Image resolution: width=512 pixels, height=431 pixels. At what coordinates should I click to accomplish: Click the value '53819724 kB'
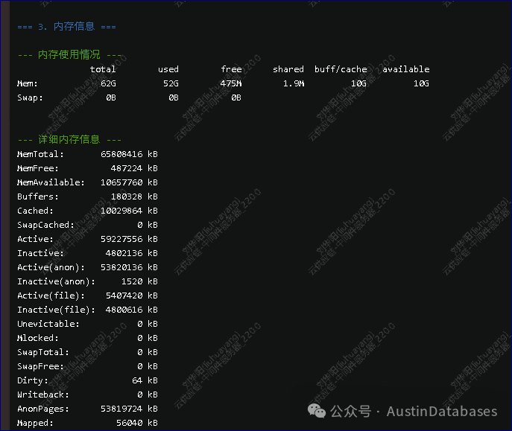click(129, 409)
